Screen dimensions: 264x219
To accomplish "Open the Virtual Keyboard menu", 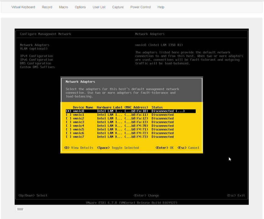I will (x=23, y=7).
